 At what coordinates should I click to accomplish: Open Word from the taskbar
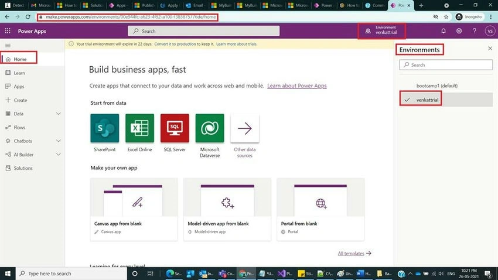coord(363,274)
